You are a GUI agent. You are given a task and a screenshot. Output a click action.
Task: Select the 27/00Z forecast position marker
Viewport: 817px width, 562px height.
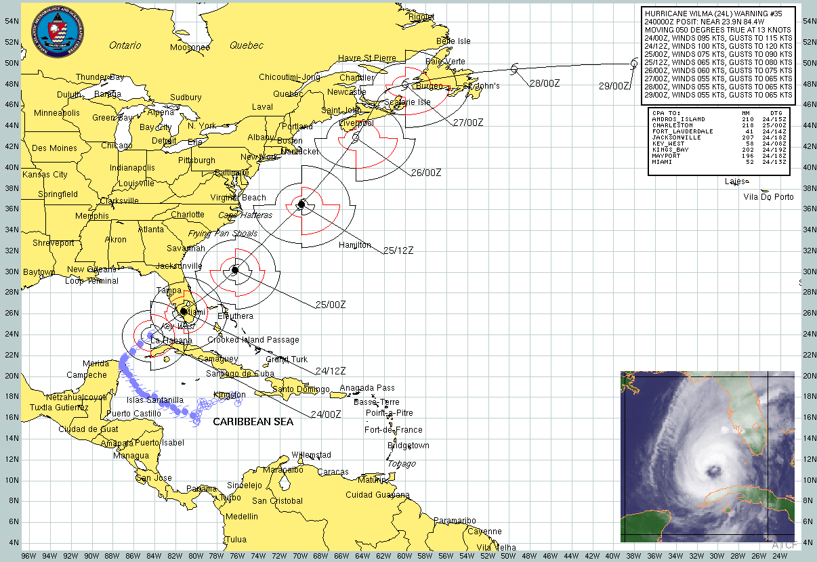[405, 85]
